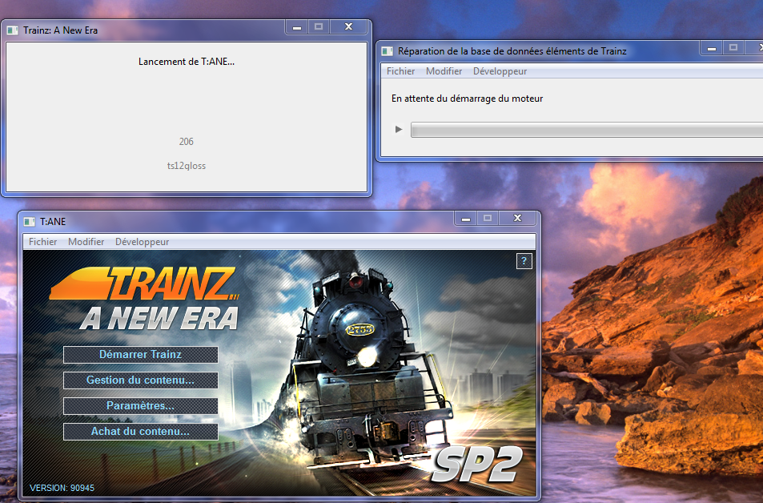
Task: Click the T:ANE window title bar icon
Action: coord(30,222)
